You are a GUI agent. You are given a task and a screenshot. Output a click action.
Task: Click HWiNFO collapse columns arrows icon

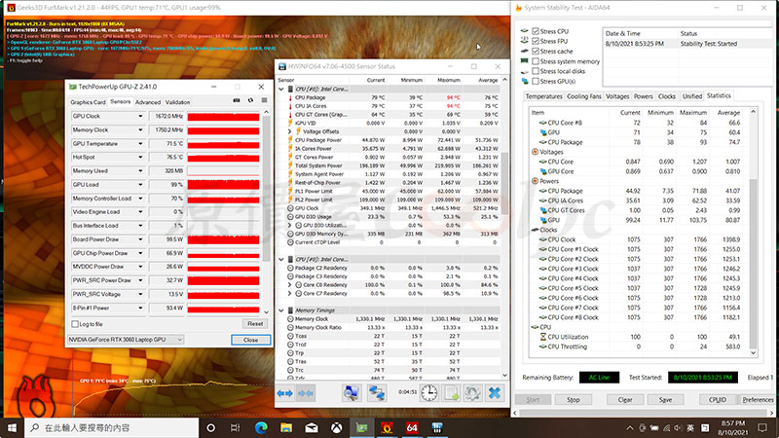(x=305, y=393)
